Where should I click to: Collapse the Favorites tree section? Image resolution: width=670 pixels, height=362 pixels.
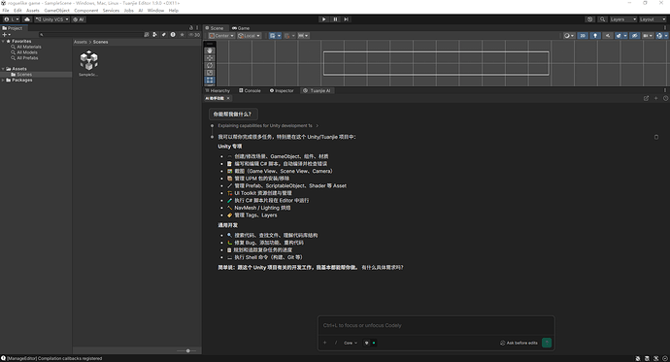coord(3,41)
